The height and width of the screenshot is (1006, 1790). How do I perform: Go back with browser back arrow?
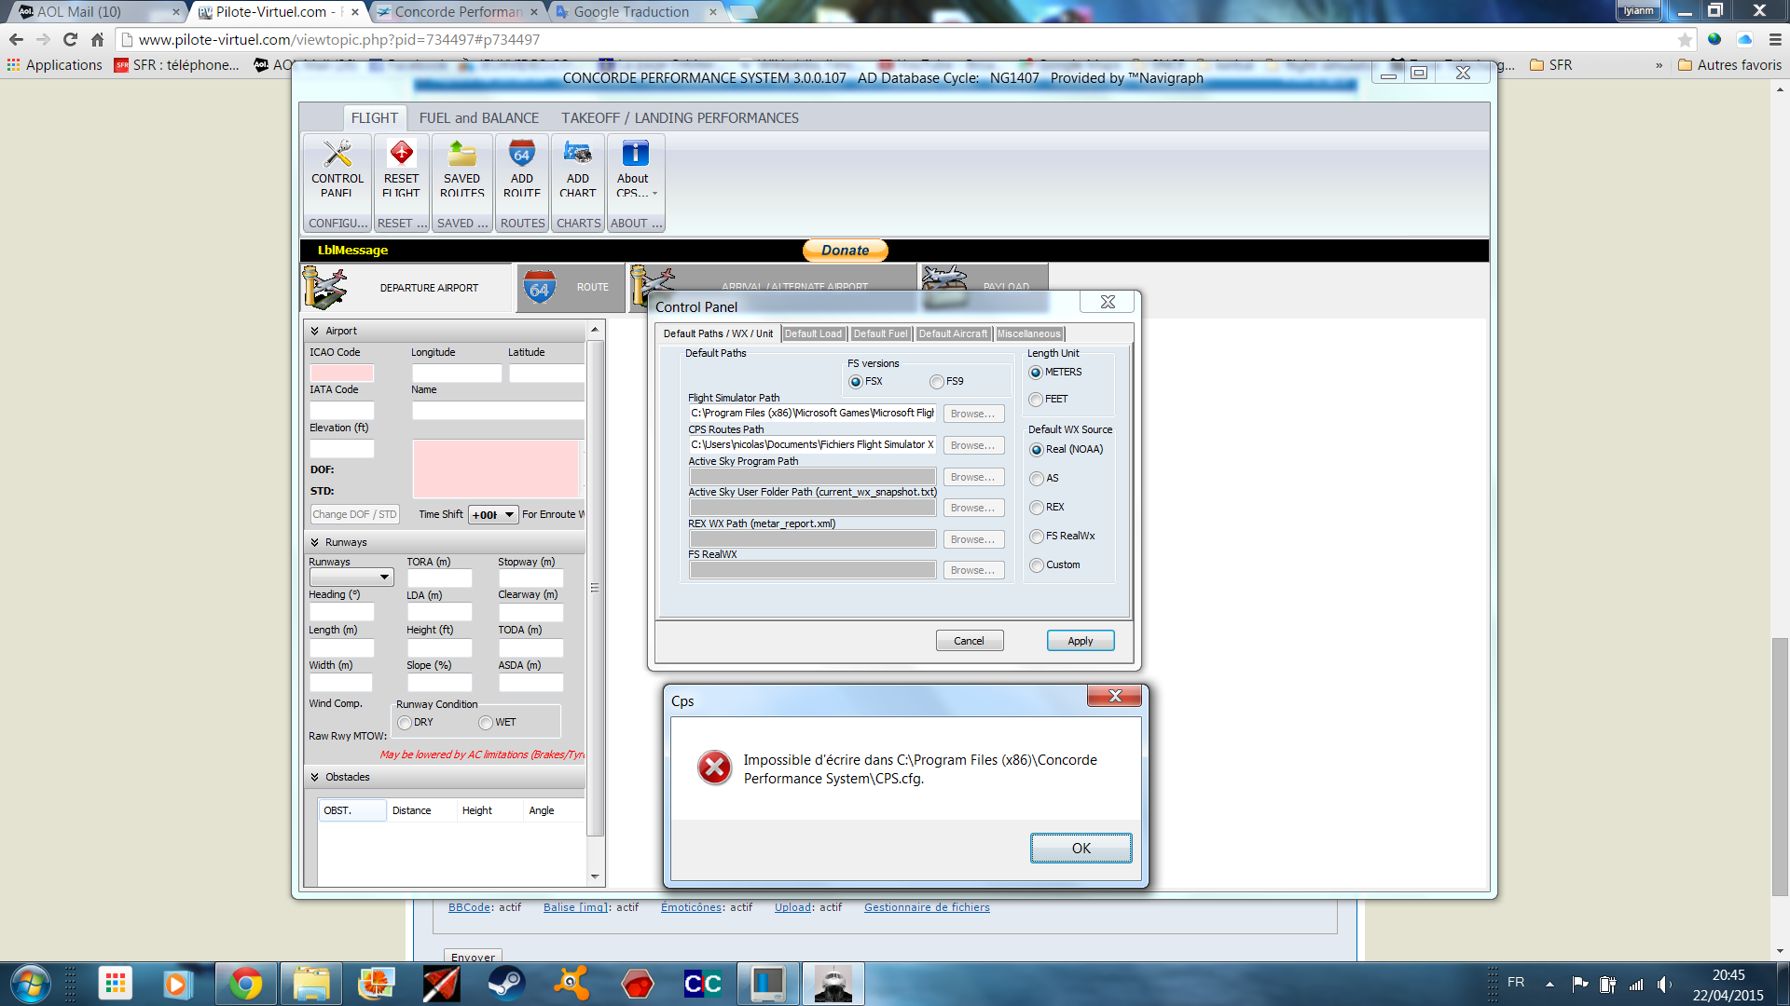tap(16, 39)
